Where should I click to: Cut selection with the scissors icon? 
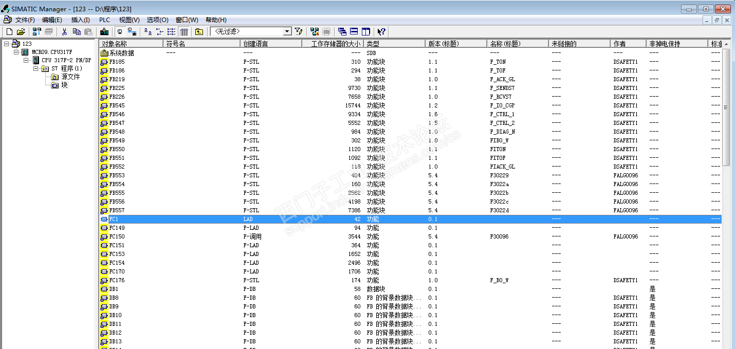pos(64,31)
